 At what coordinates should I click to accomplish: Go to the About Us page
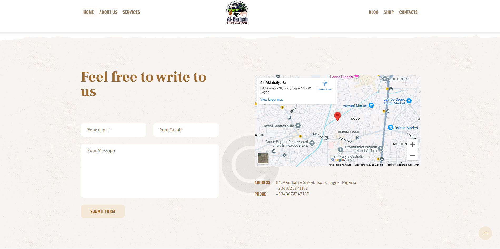click(x=108, y=12)
